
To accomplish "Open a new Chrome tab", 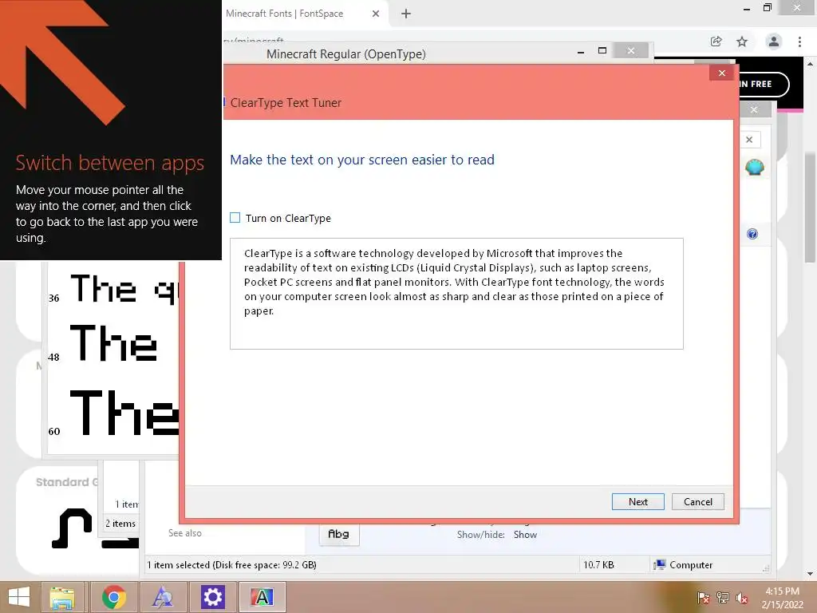I will (x=406, y=14).
